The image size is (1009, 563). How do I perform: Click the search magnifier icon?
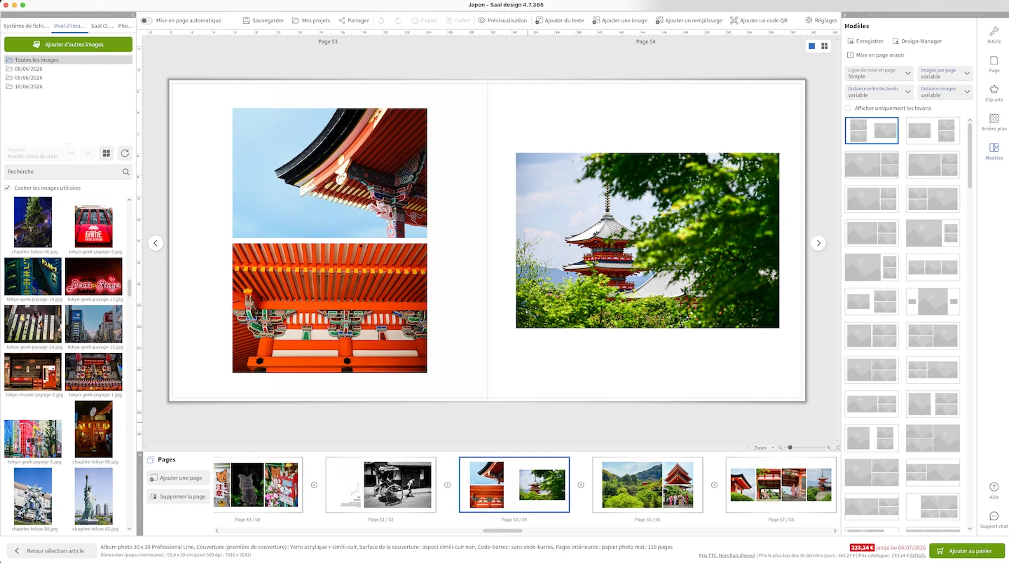pyautogui.click(x=126, y=172)
